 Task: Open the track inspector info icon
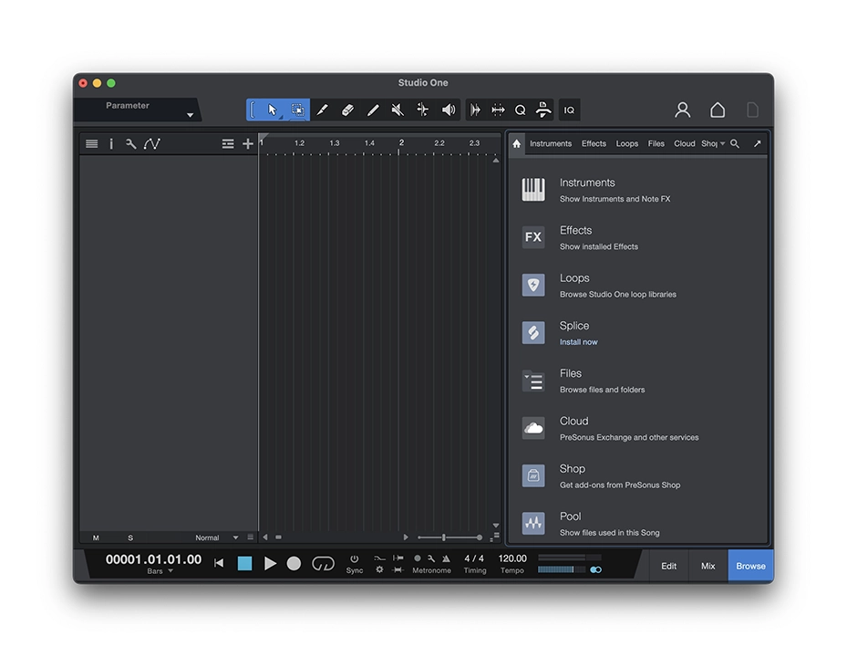click(111, 144)
